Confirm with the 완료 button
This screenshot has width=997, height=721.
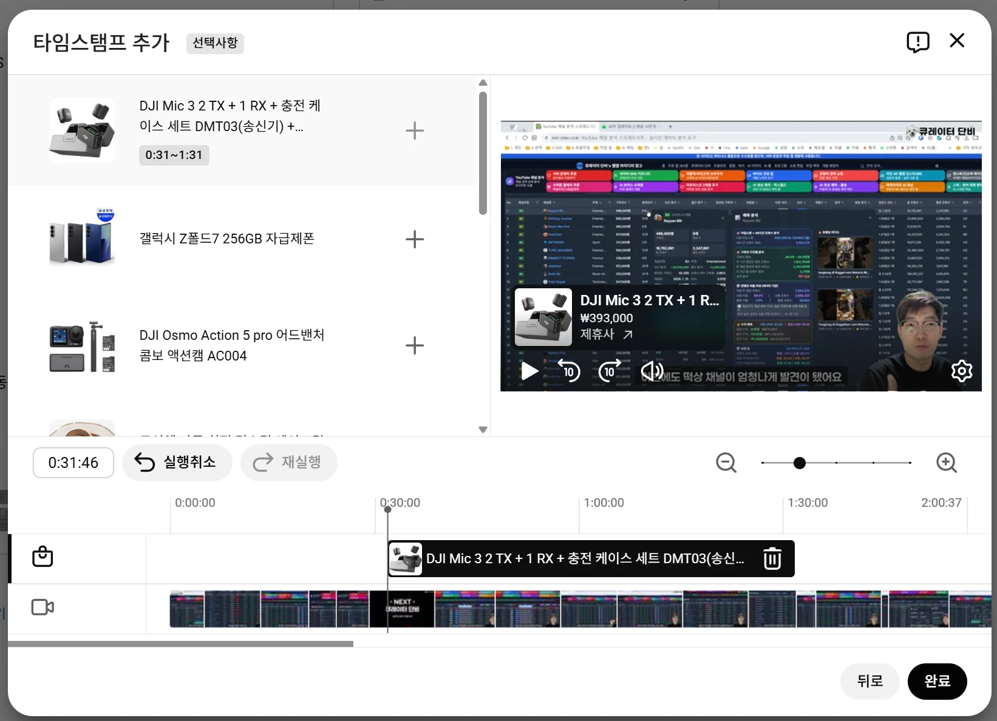[937, 681]
